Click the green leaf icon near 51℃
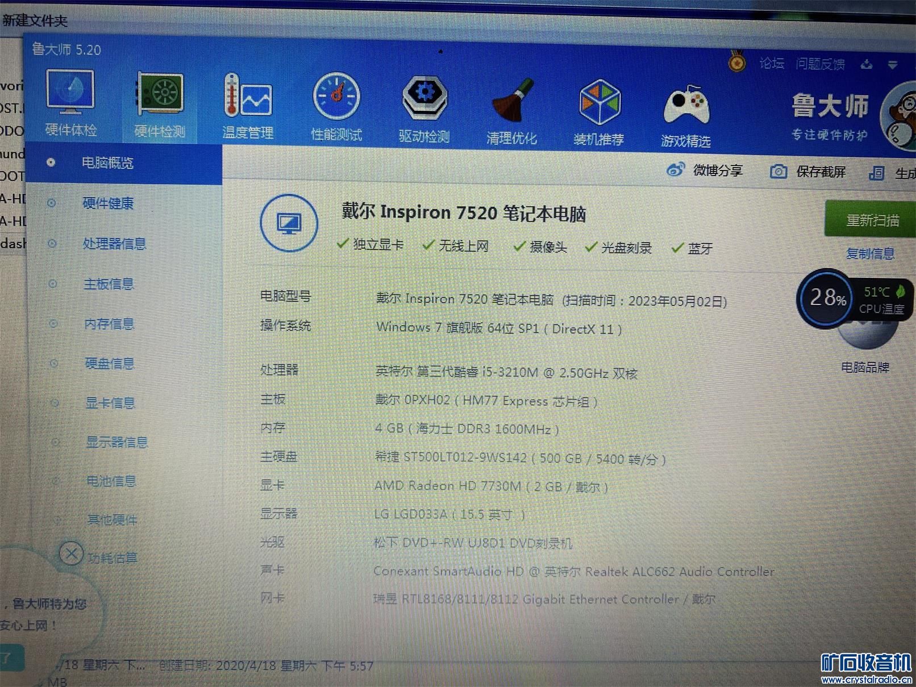916x687 pixels. 900,292
